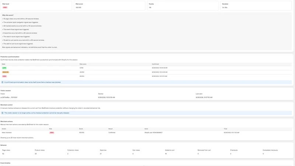Select the HIGH state badge in the synchronization table

coord(4,76)
